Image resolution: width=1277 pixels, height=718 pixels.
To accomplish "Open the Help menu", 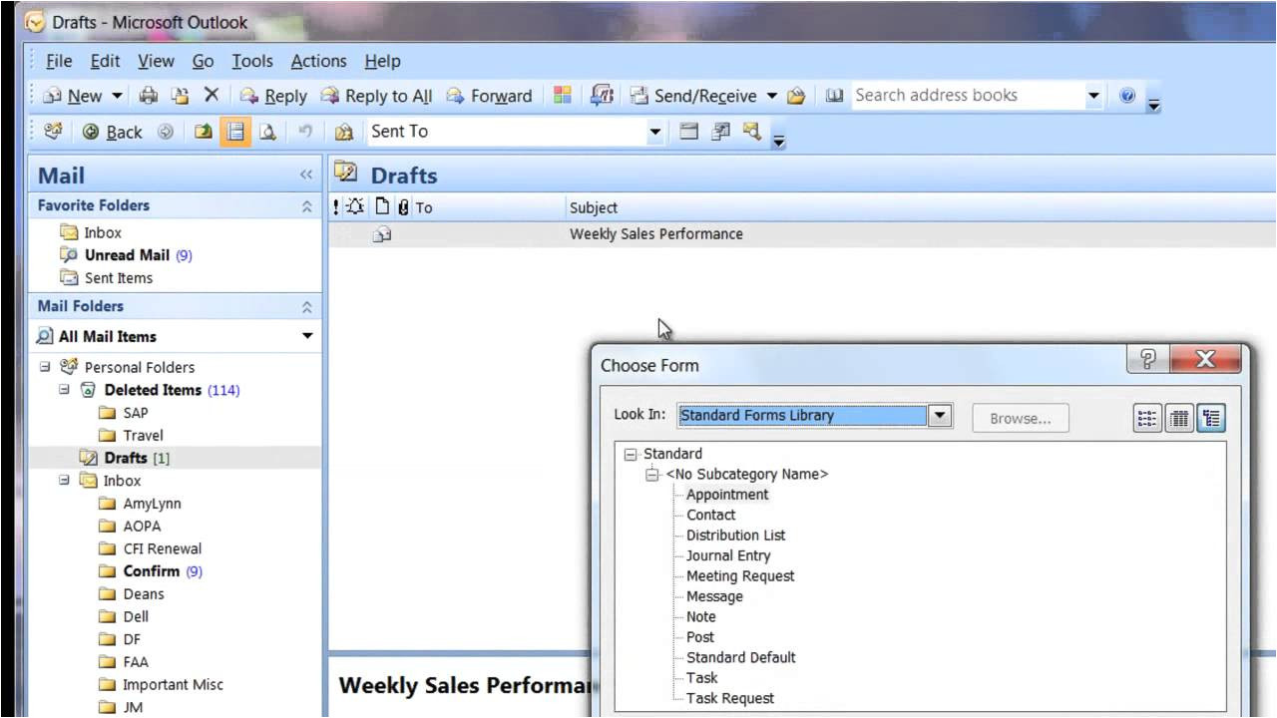I will 382,61.
